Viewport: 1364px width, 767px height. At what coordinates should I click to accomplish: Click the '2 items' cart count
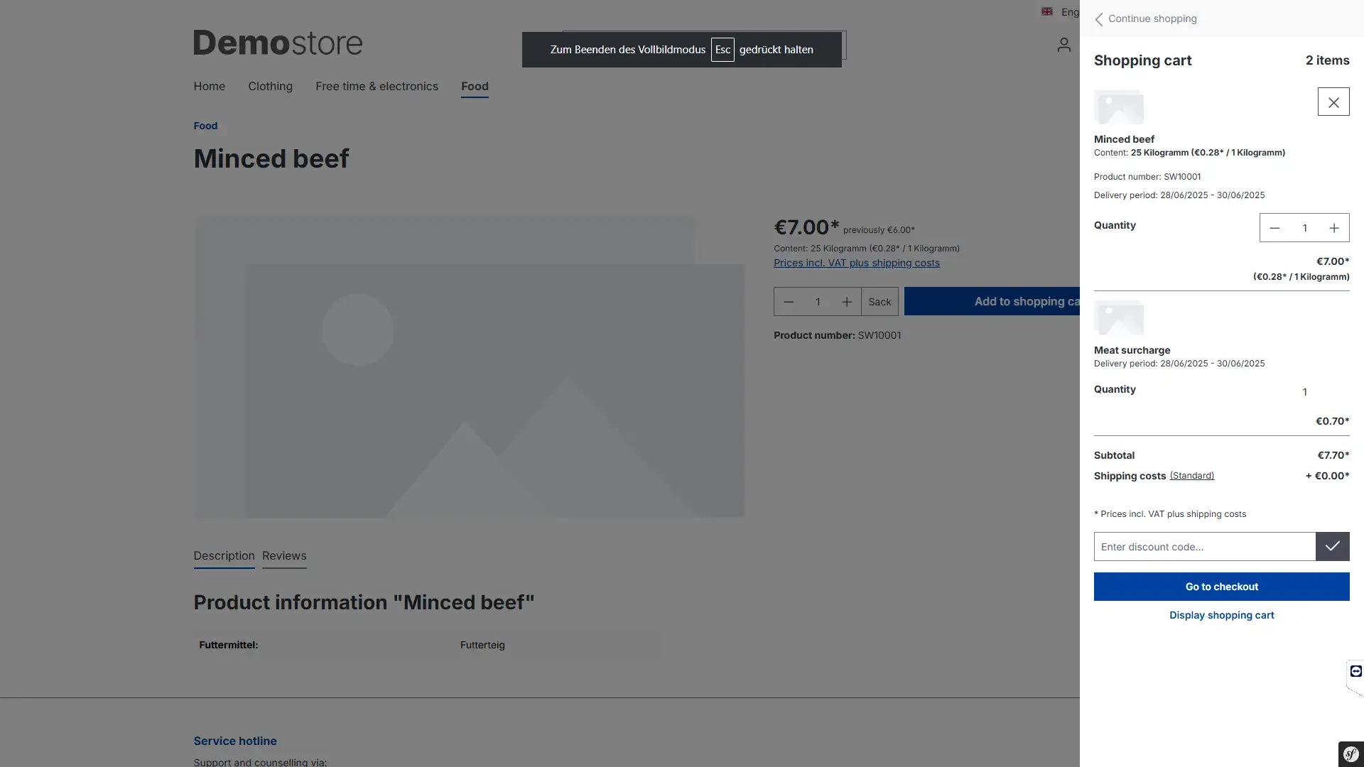tap(1327, 60)
